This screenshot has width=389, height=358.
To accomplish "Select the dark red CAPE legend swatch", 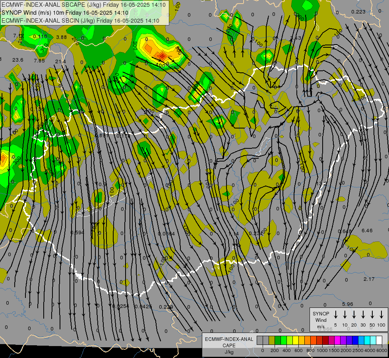I will 326,340.
